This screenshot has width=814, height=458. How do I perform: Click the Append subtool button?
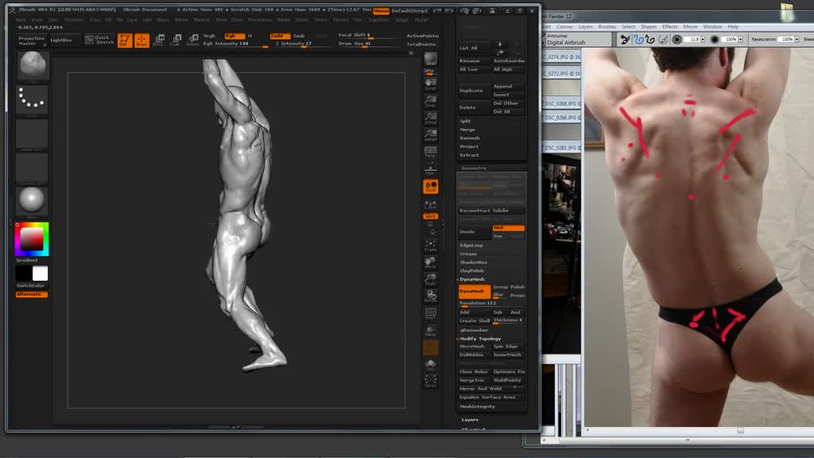pos(509,86)
